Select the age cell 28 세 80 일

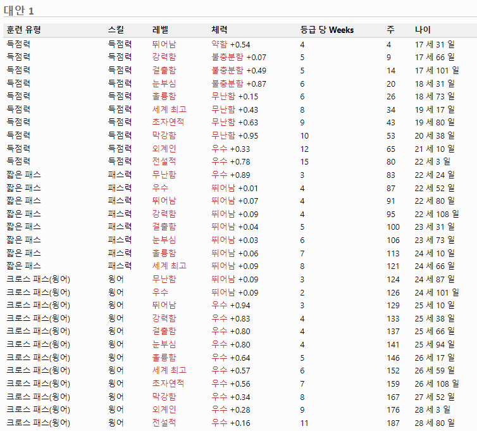coord(435,423)
